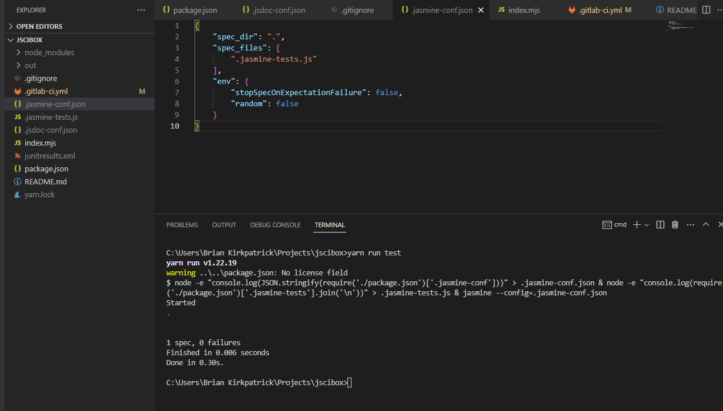Open terminal panel's more actions ellipsis
723x411 pixels.
click(x=691, y=225)
